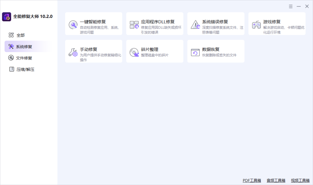Open 数据恢复 to restore deleted files
The width and height of the screenshot is (313, 185).
216,51
